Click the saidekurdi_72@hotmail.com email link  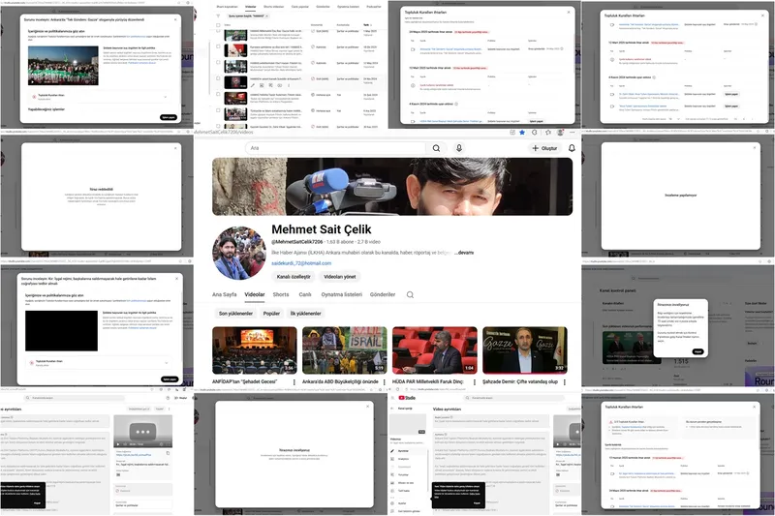click(301, 263)
